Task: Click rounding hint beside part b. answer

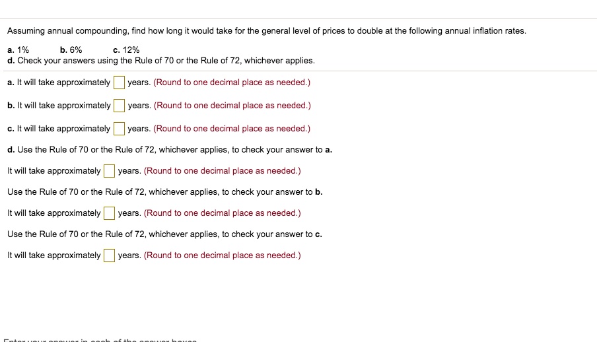Action: click(232, 106)
